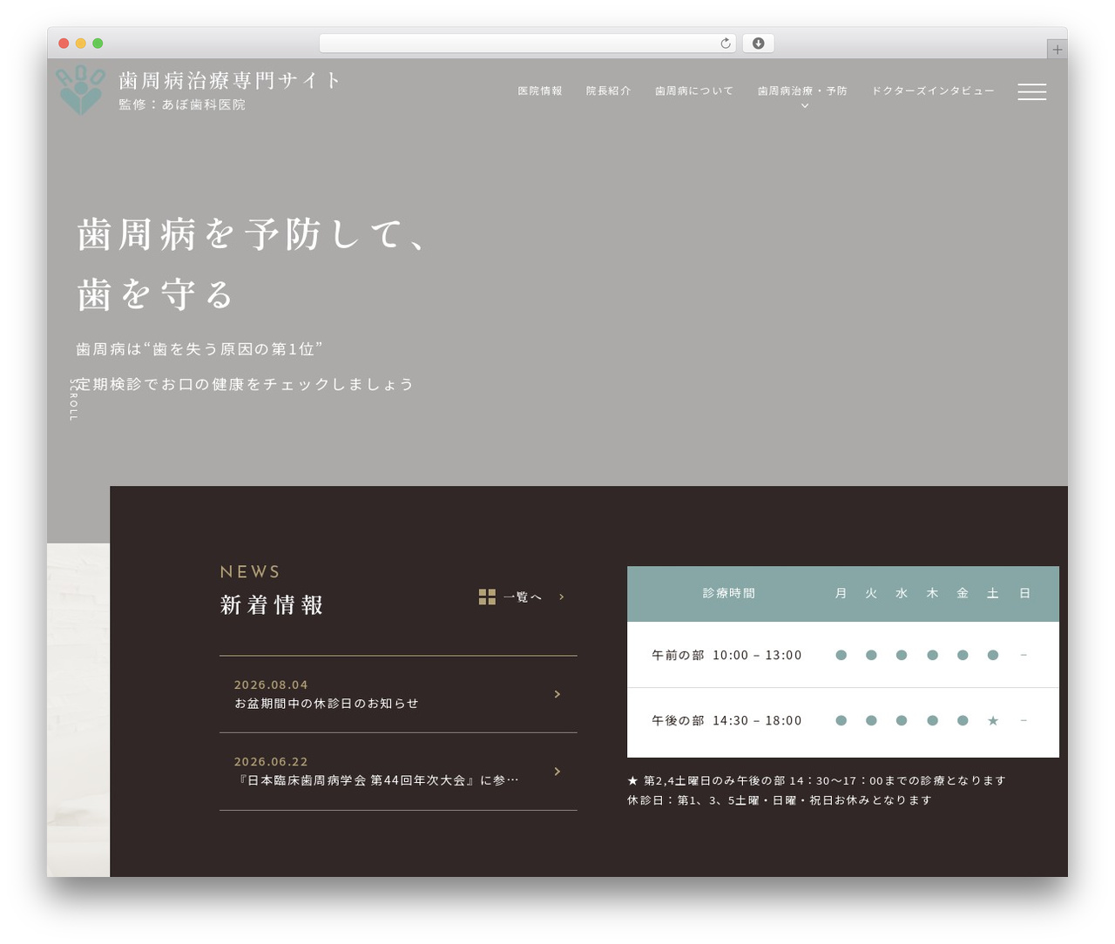This screenshot has width=1115, height=944.
Task: Click the 休診日 closed-days note
Action: pyautogui.click(x=780, y=799)
